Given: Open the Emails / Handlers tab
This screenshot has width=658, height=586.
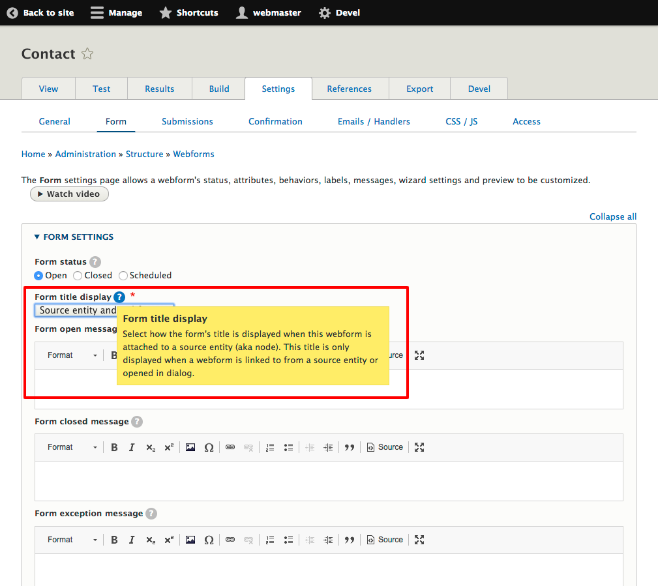Looking at the screenshot, I should click(373, 121).
